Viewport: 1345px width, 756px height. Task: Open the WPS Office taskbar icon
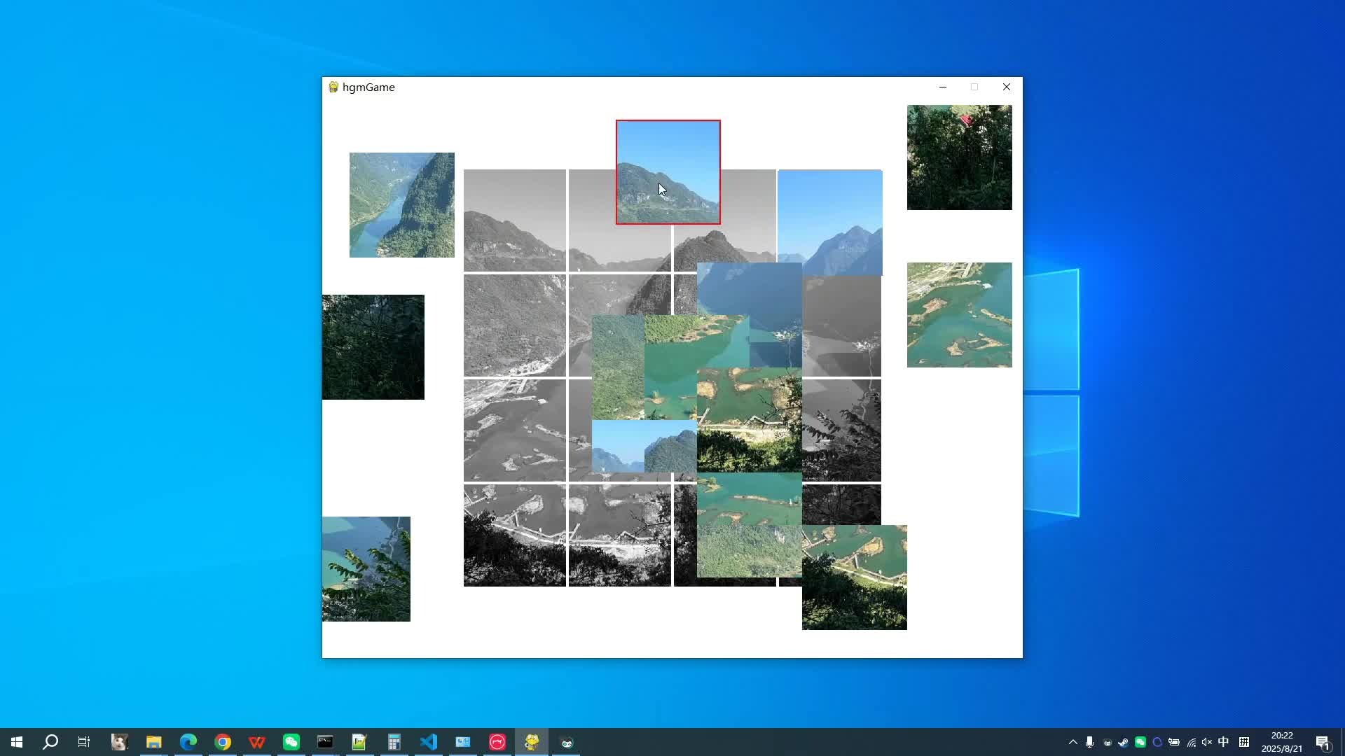tap(257, 742)
